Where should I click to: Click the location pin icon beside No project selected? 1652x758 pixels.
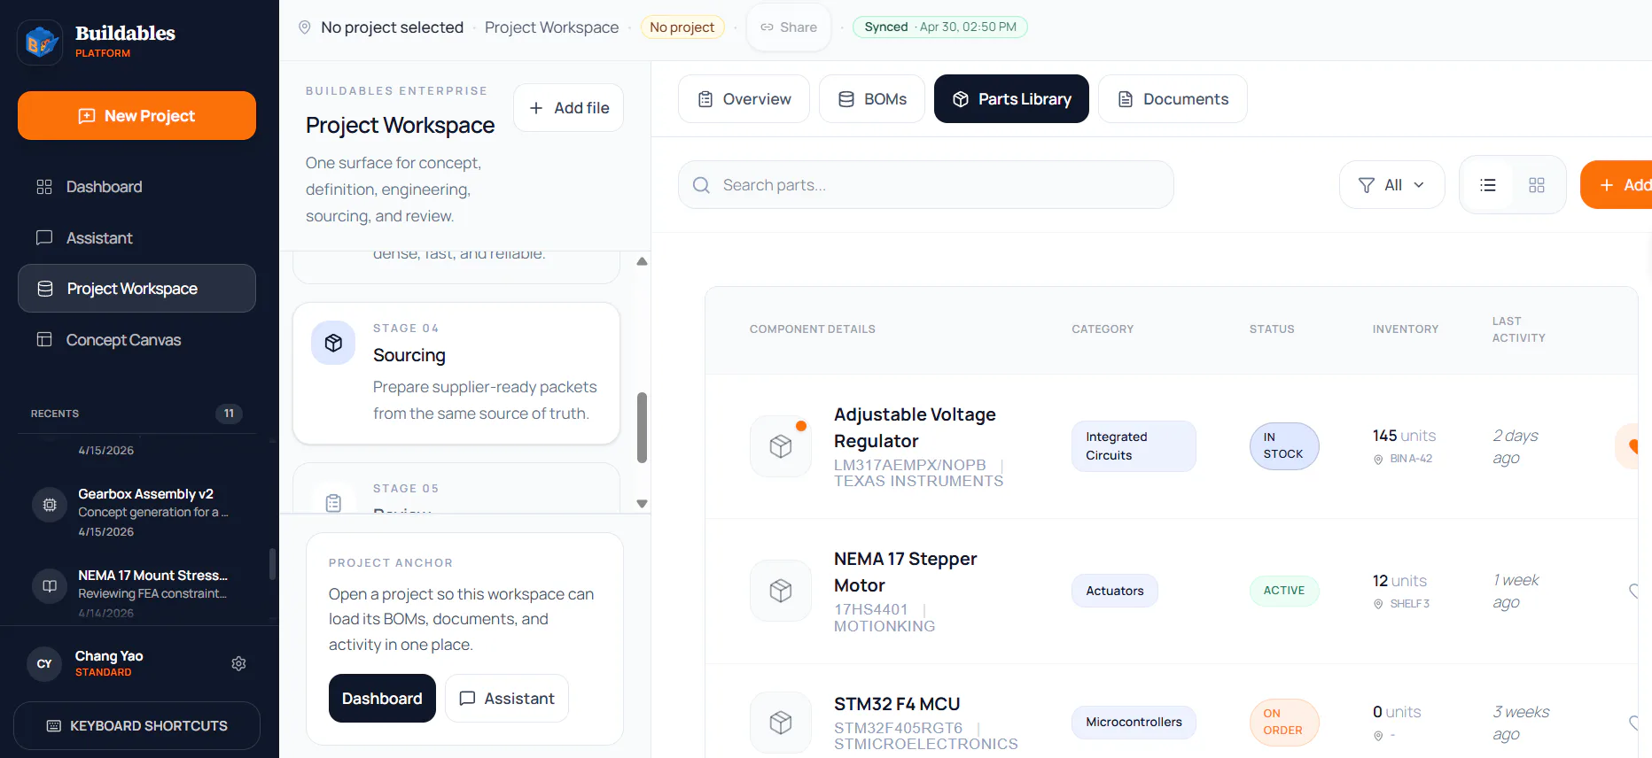pyautogui.click(x=305, y=27)
